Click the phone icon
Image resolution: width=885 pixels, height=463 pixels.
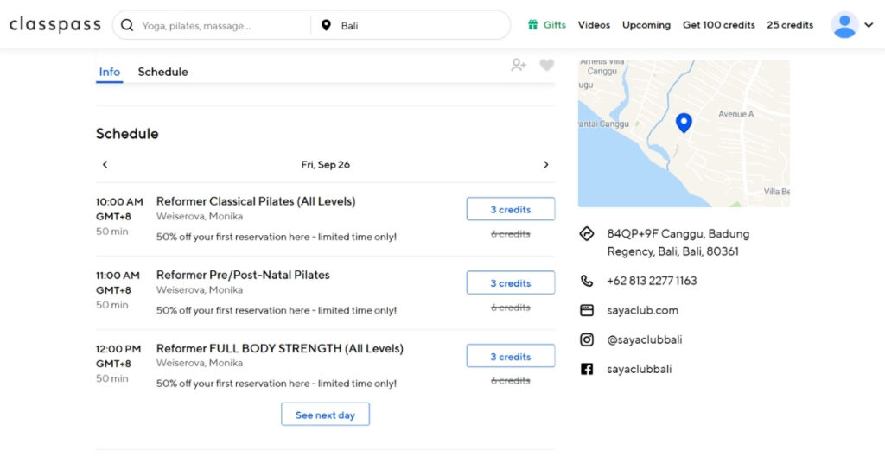click(x=587, y=281)
